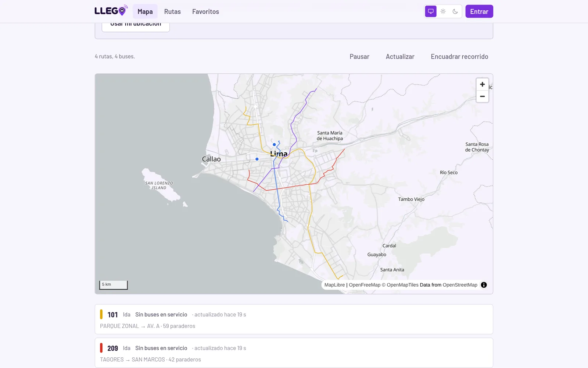
Task: Open the Mapa tab
Action: (x=145, y=11)
